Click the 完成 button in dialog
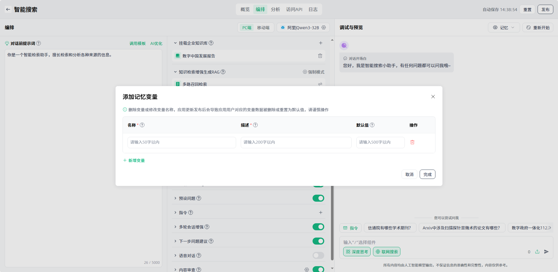The height and width of the screenshot is (272, 558). coord(427,174)
